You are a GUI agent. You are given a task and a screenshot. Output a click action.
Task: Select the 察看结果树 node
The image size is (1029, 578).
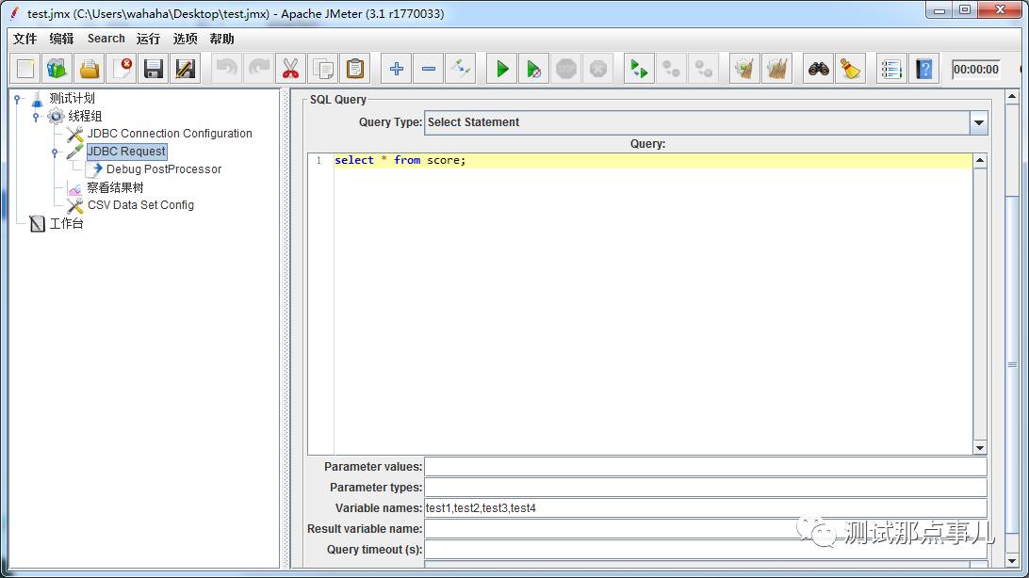[116, 187]
